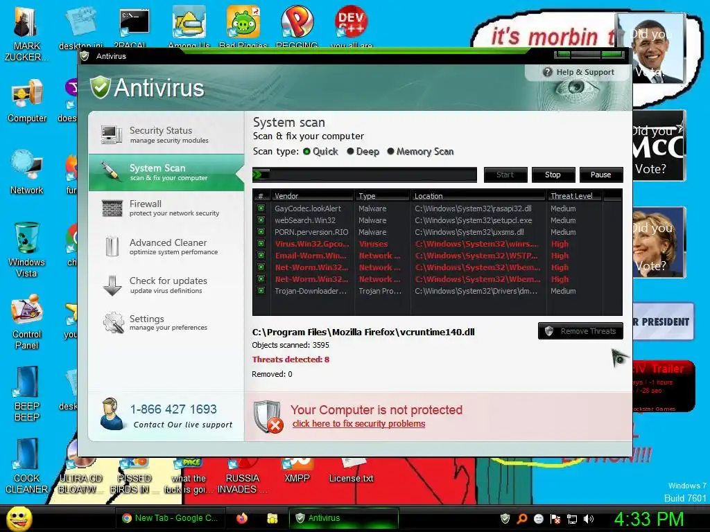Viewport: 710px width, 532px height.
Task: Open the Bad Piggies desktop shortcut
Action: [x=243, y=26]
